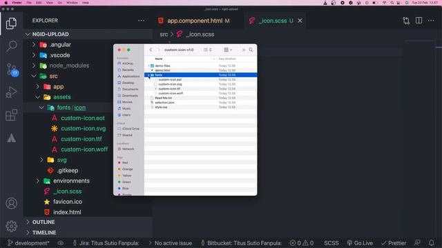Open Explorer views and more actions ellipsis
Screen dimensions: 442x248
141,21
